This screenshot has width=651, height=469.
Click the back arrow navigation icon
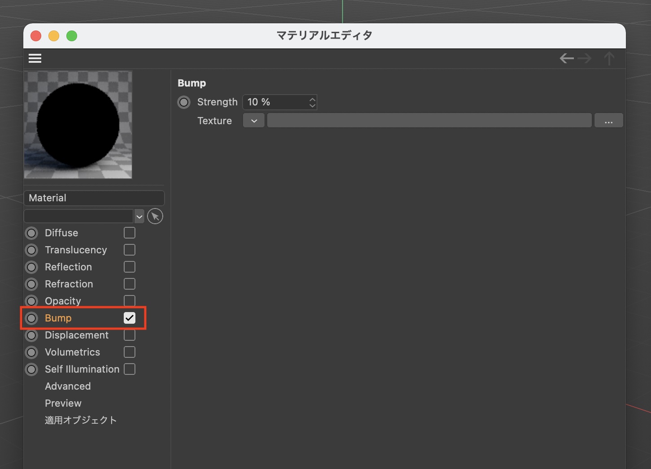pyautogui.click(x=567, y=58)
